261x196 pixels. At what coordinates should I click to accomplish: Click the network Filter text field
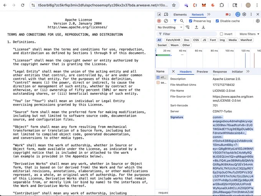(x=187, y=34)
